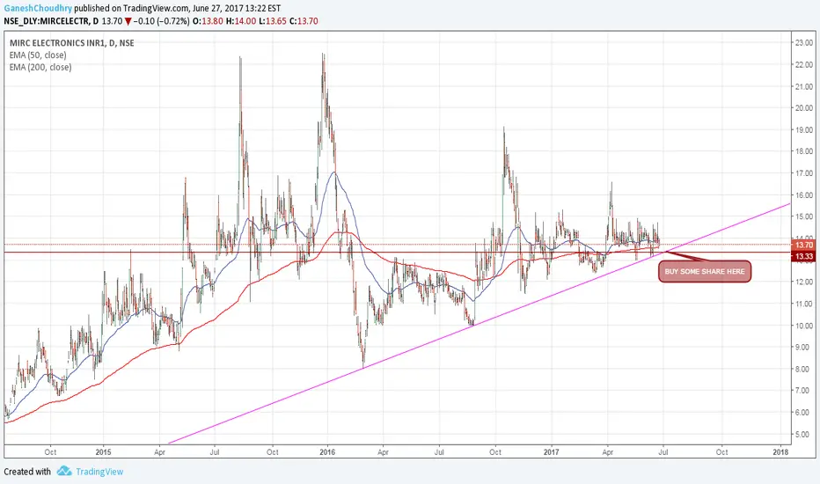Image resolution: width=820 pixels, height=484 pixels.
Task: Click the TradingView cloud logo icon
Action: coord(64,471)
